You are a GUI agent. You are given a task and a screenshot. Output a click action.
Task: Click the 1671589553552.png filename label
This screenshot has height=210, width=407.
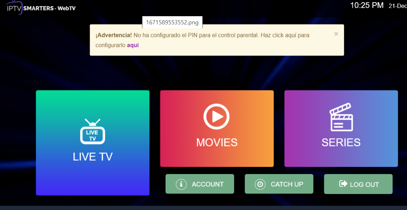coord(172,22)
